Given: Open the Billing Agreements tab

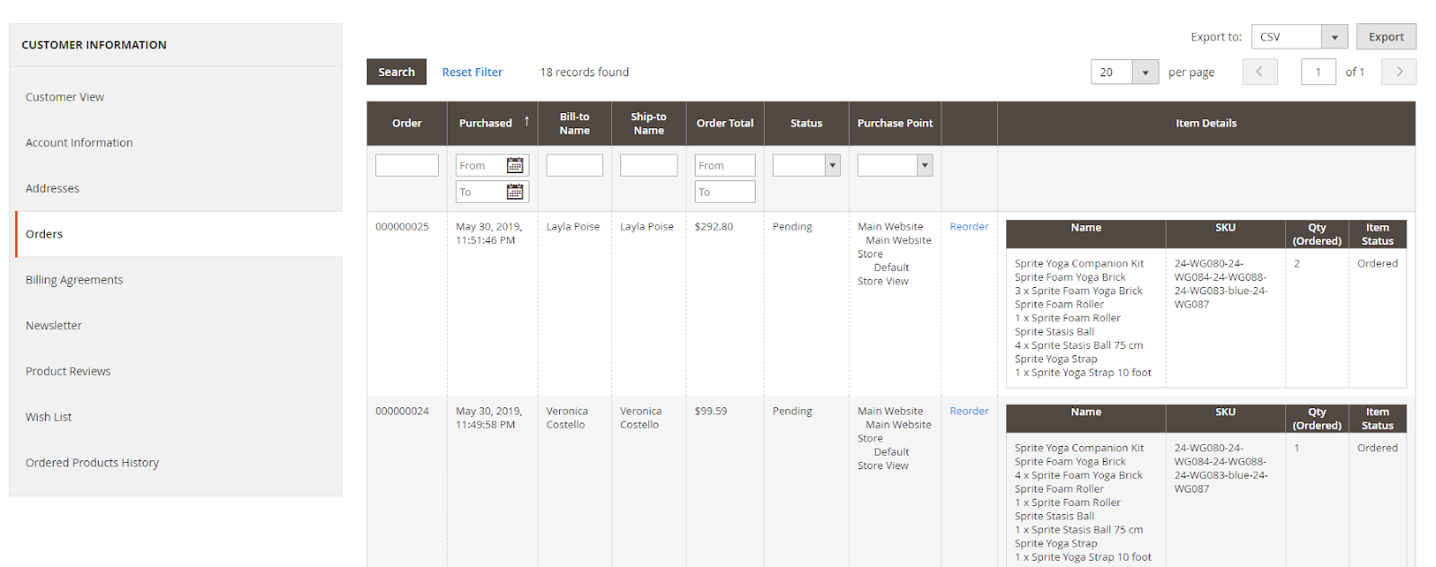Looking at the screenshot, I should [x=74, y=280].
